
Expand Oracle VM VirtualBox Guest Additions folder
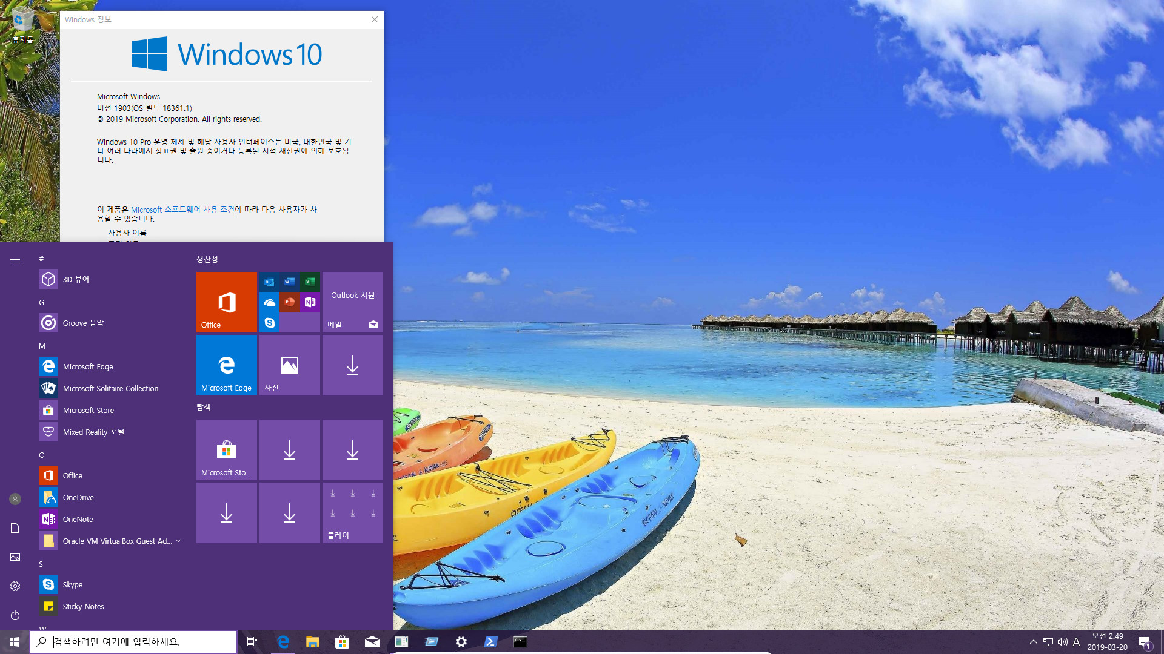pyautogui.click(x=109, y=541)
